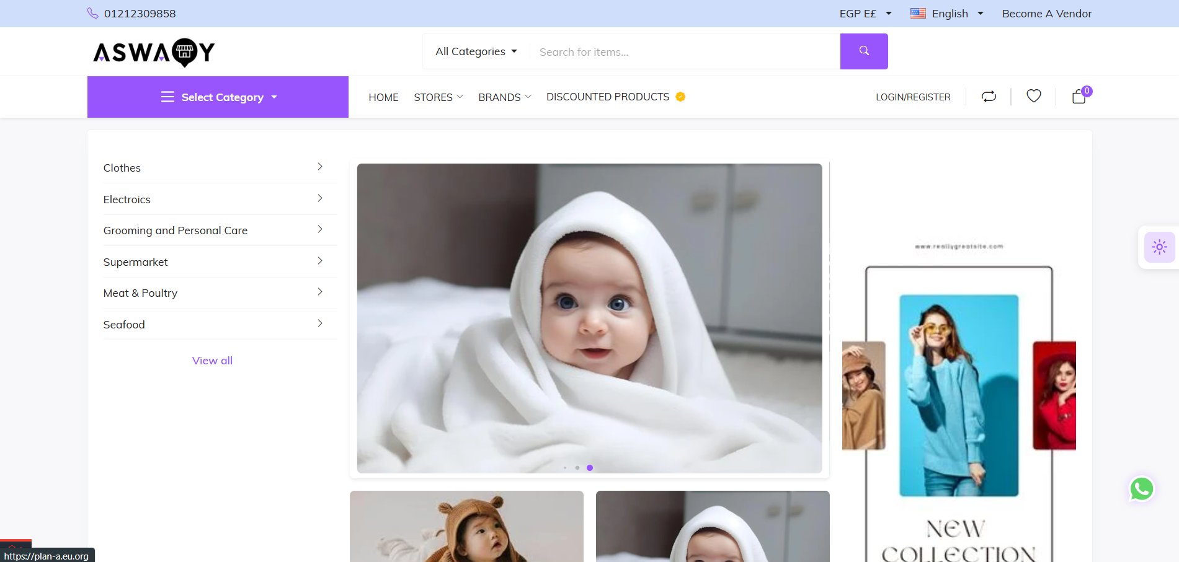Click the LOGIN/REGISTER link
1179x562 pixels.
pyautogui.click(x=913, y=97)
